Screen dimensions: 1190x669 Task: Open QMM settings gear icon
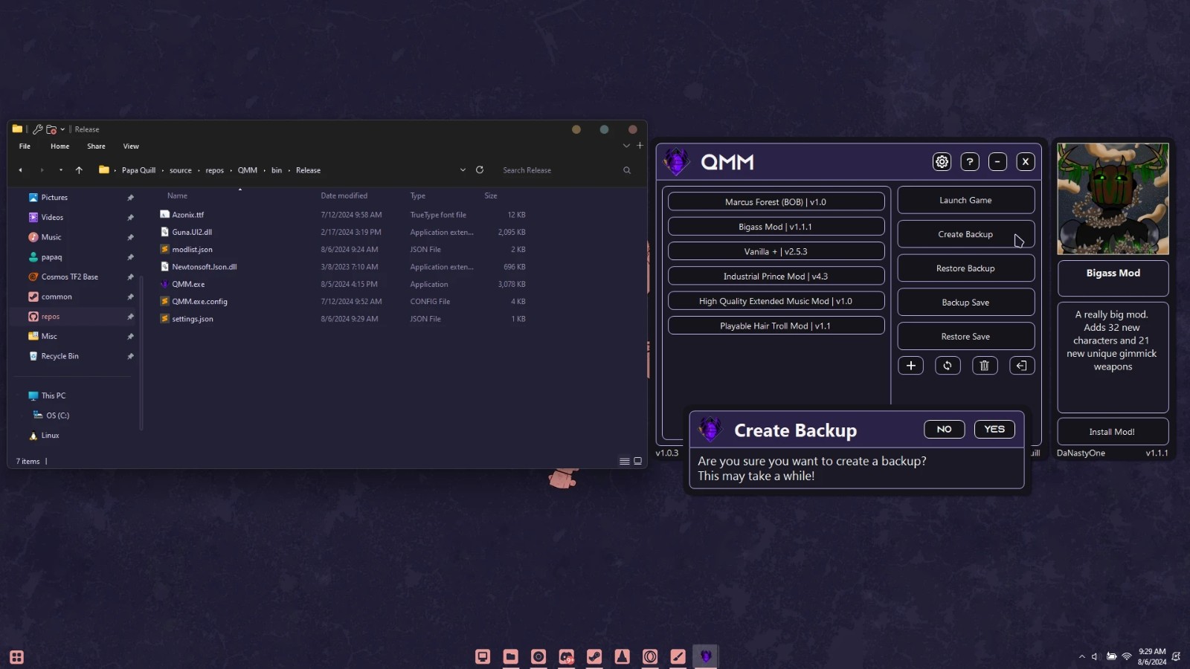(x=942, y=162)
